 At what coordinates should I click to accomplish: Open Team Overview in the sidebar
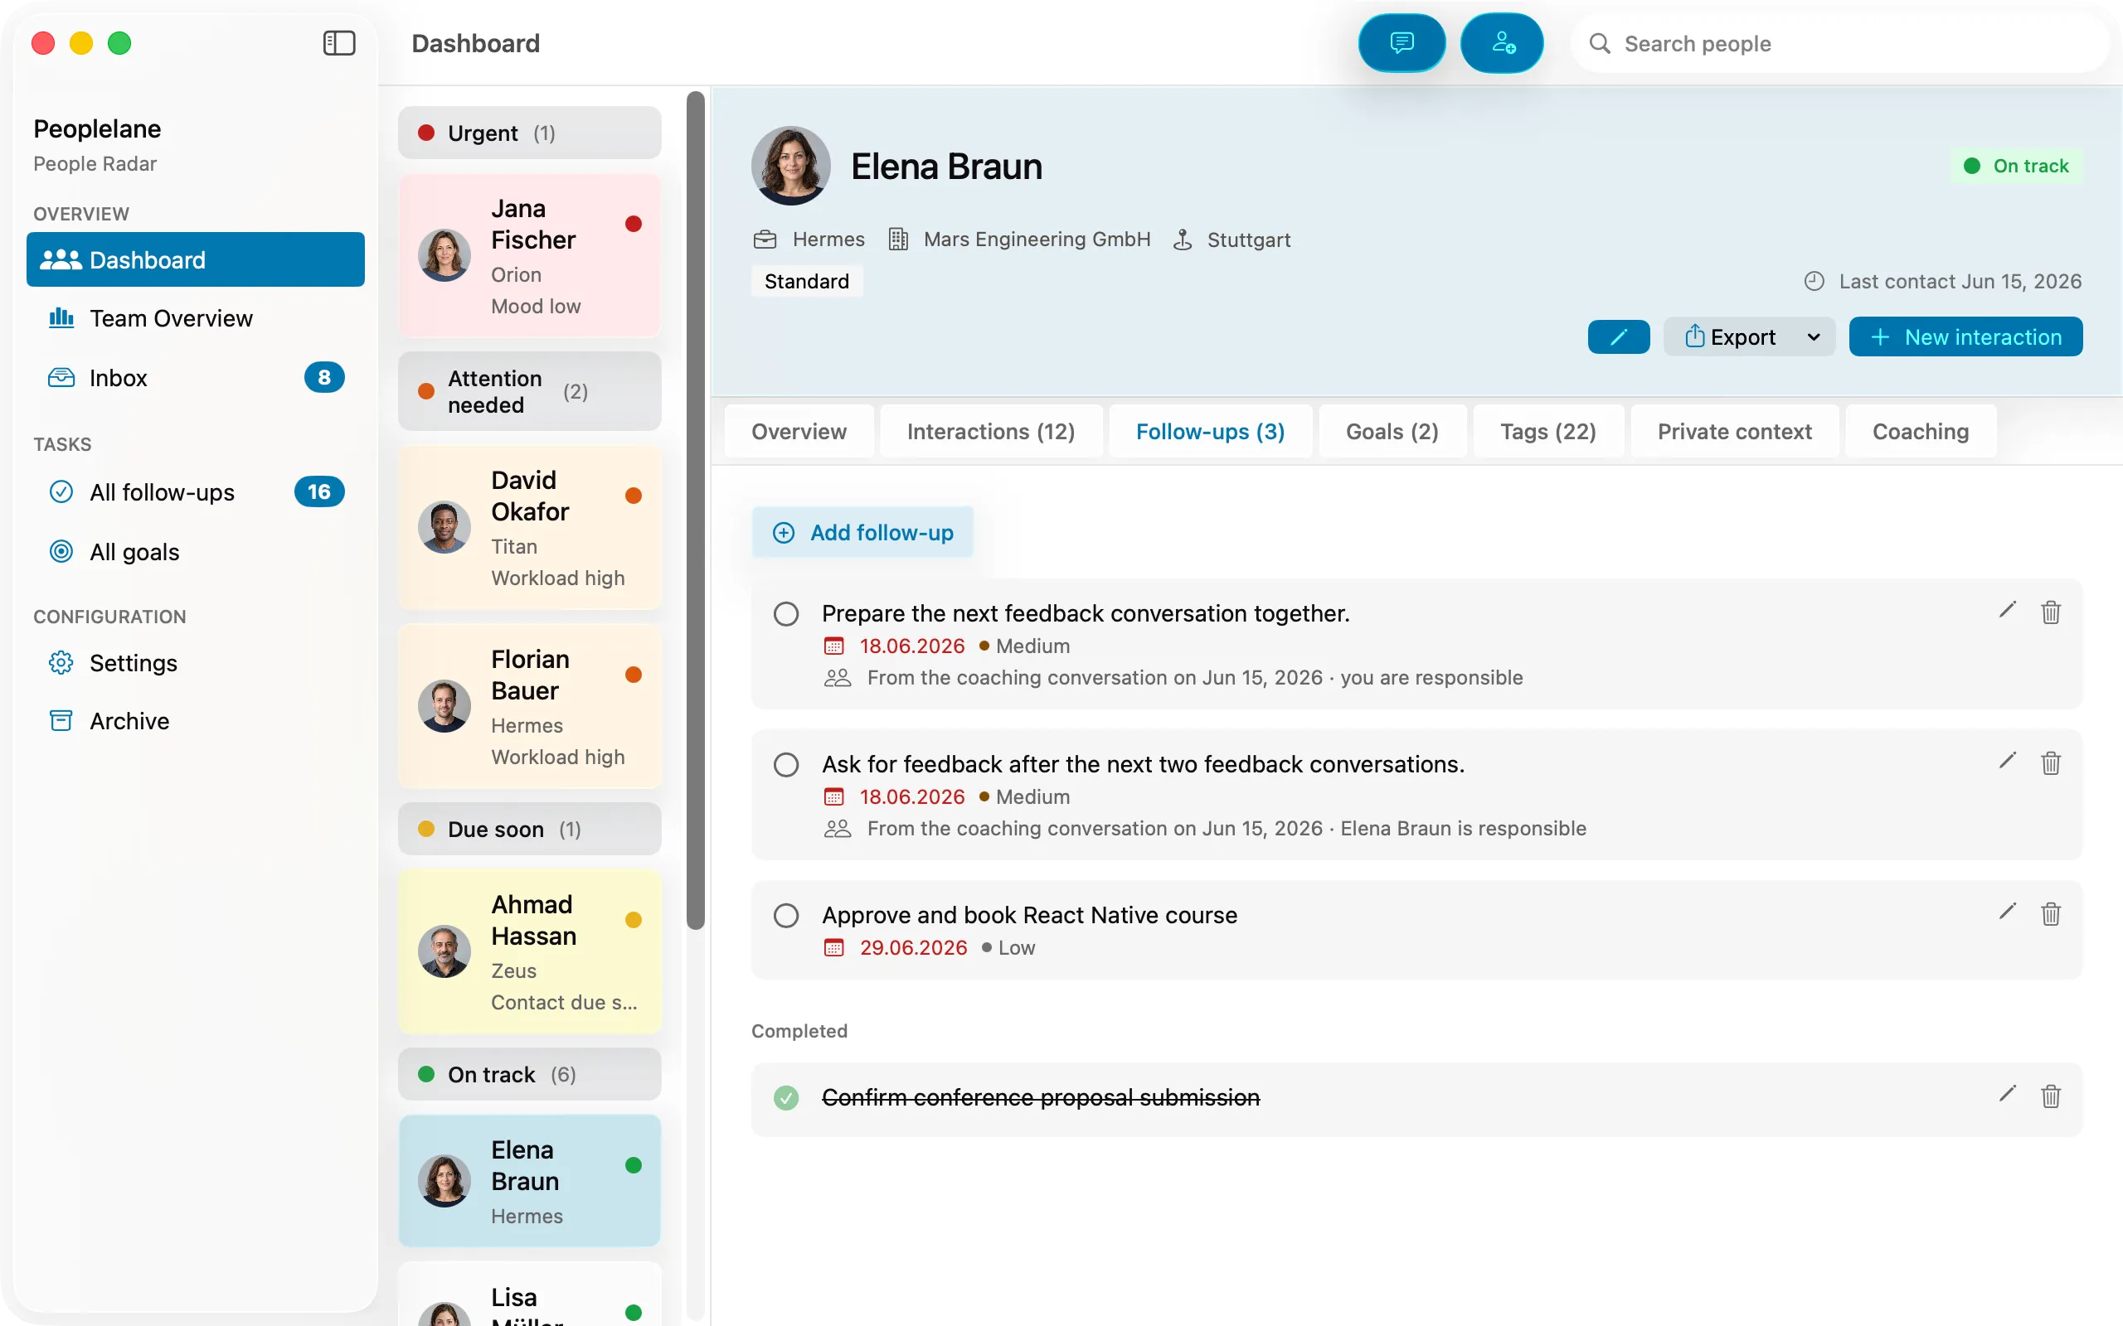click(196, 318)
